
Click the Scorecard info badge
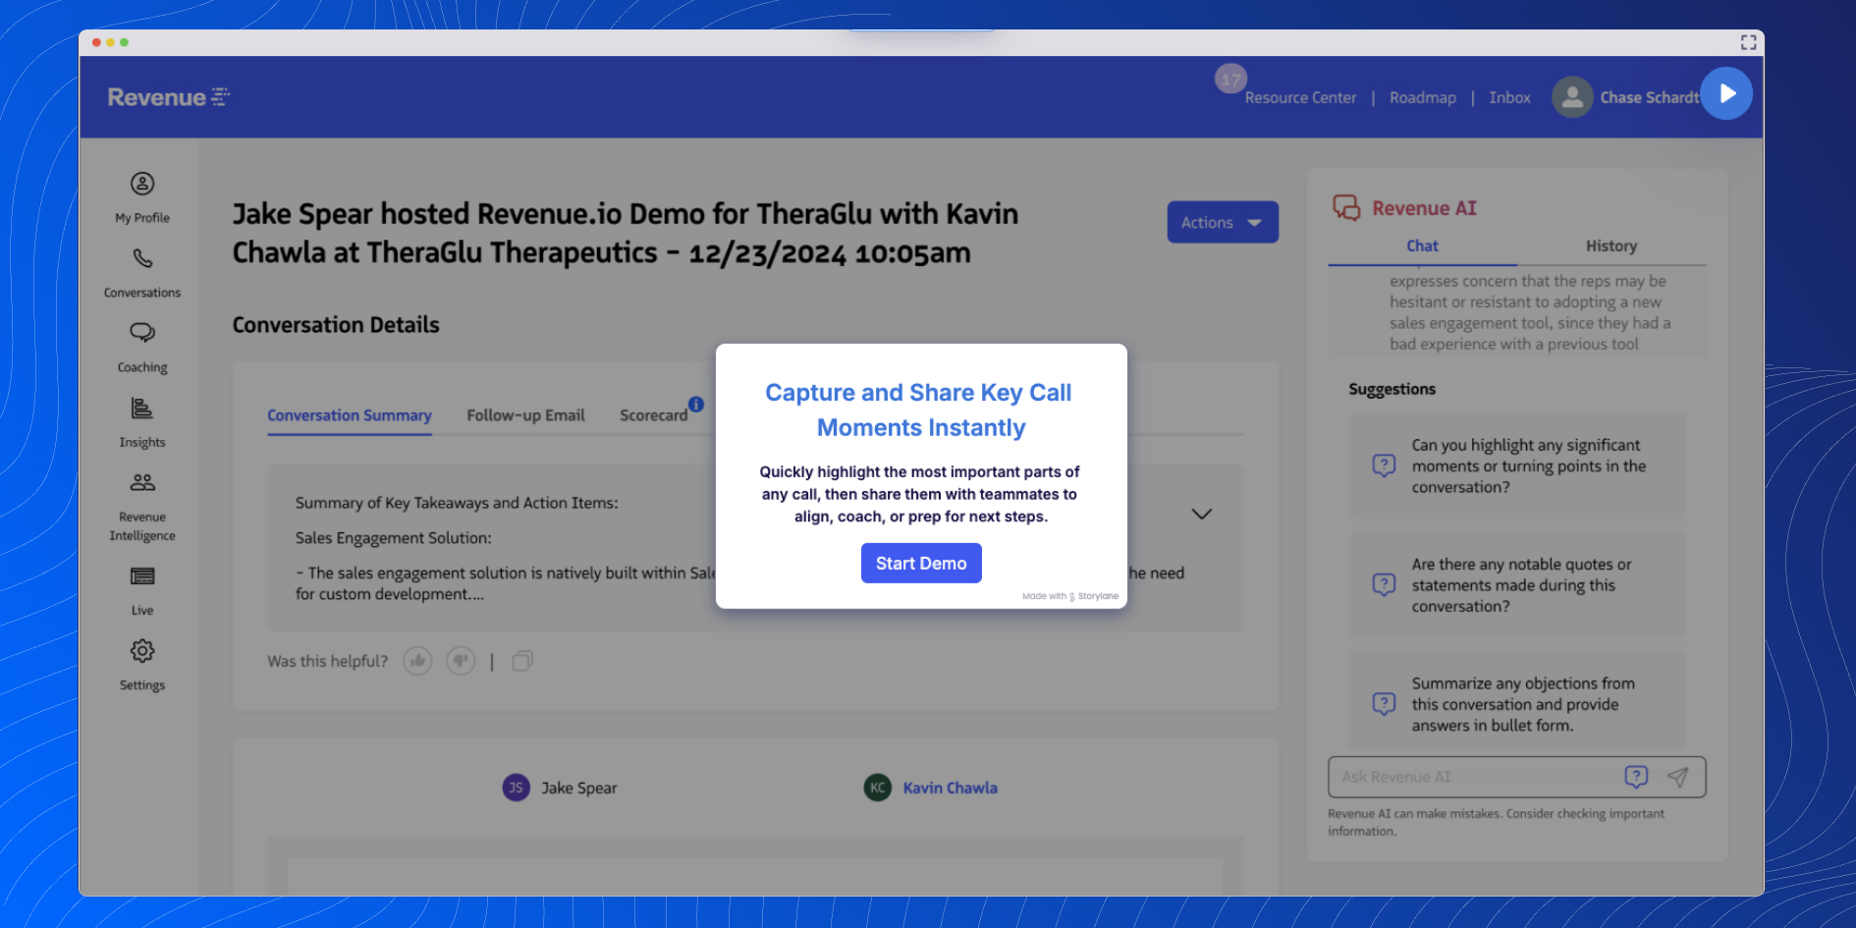click(696, 404)
